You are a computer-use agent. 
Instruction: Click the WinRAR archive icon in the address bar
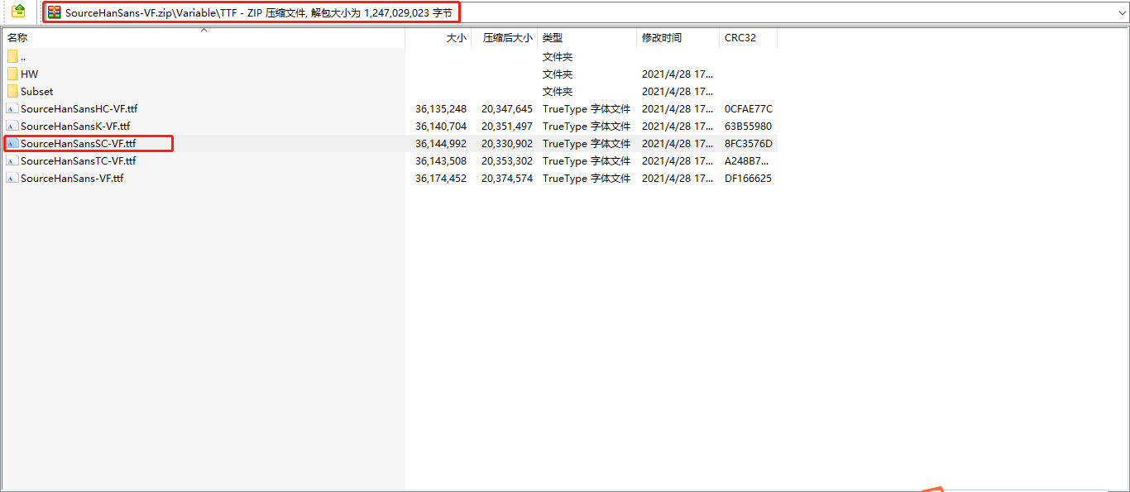point(53,12)
